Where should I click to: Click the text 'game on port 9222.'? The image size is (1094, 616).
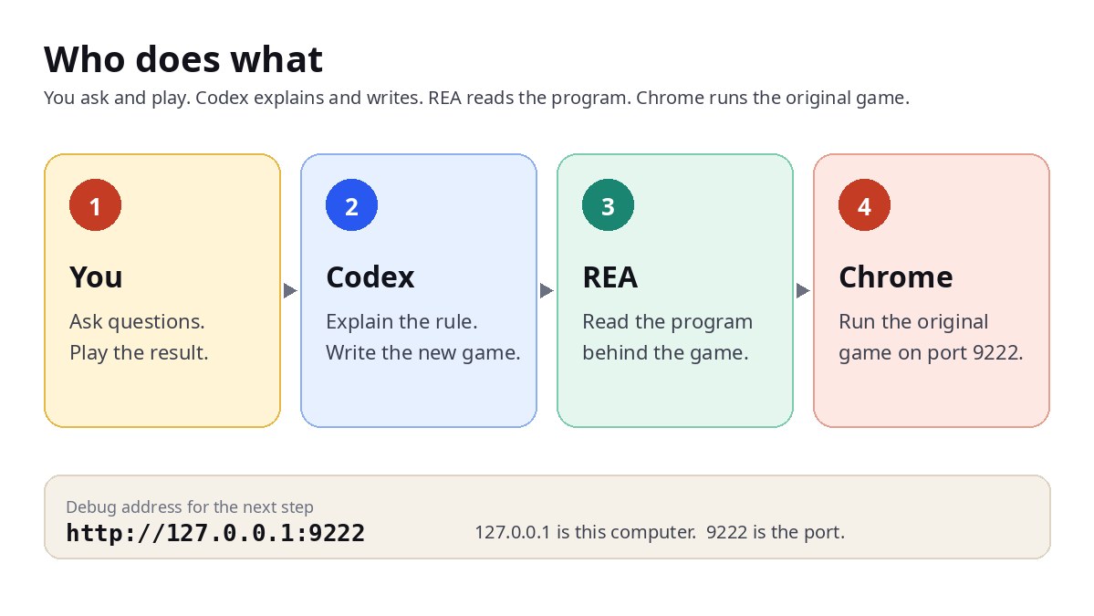click(931, 353)
